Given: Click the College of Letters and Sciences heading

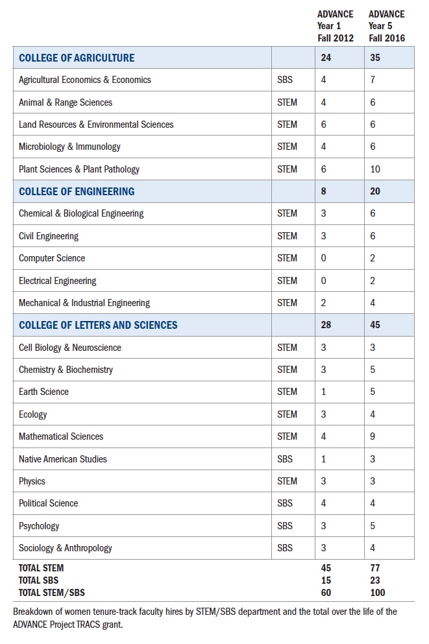Looking at the screenshot, I should (x=98, y=325).
